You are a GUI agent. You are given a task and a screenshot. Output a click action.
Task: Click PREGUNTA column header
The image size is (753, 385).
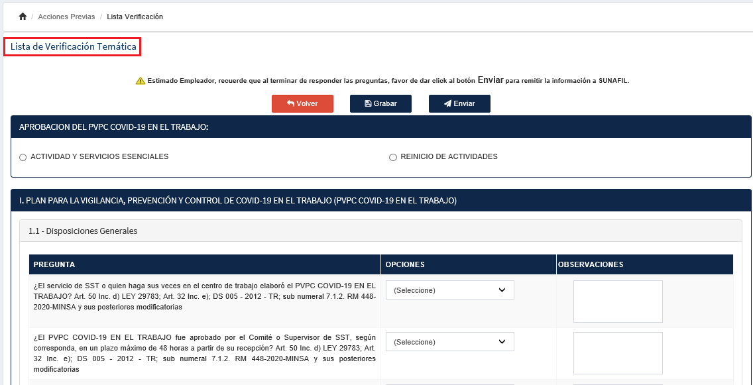coord(205,264)
